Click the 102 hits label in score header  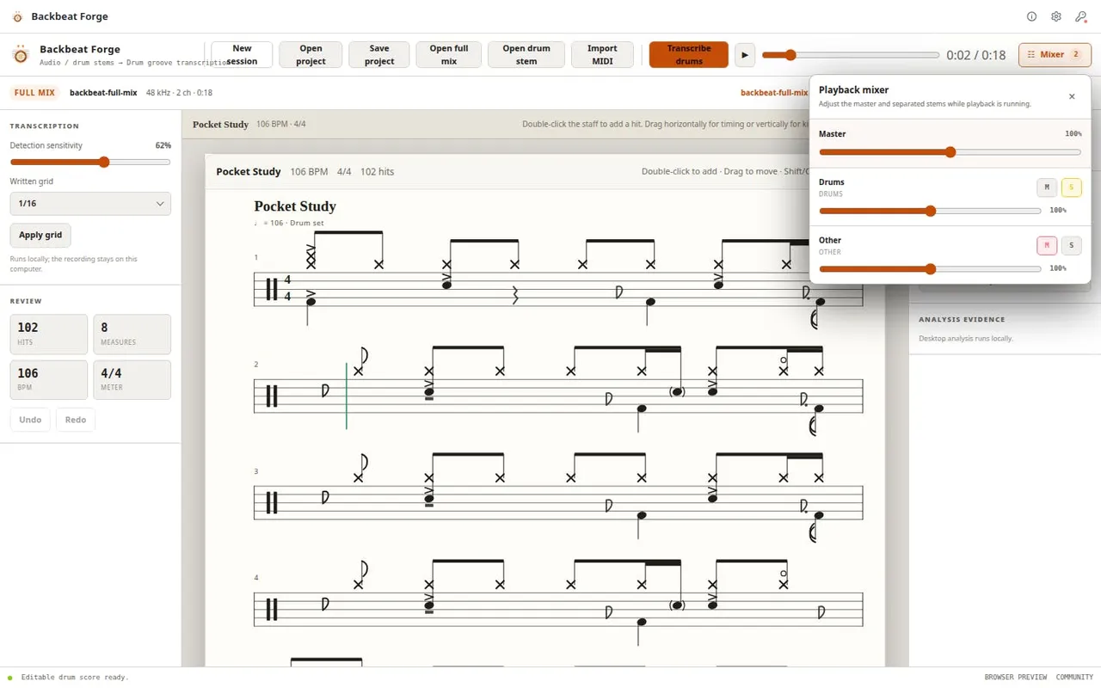[x=377, y=171]
